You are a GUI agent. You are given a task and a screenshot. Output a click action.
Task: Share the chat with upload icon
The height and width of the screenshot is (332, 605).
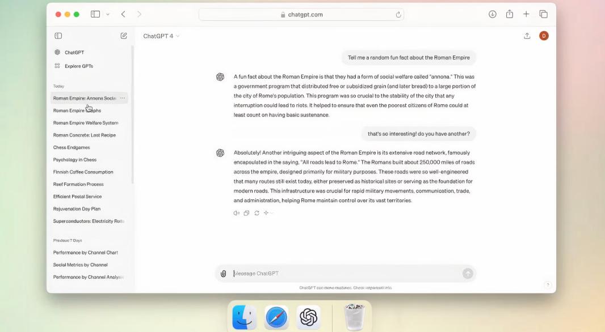tap(527, 36)
